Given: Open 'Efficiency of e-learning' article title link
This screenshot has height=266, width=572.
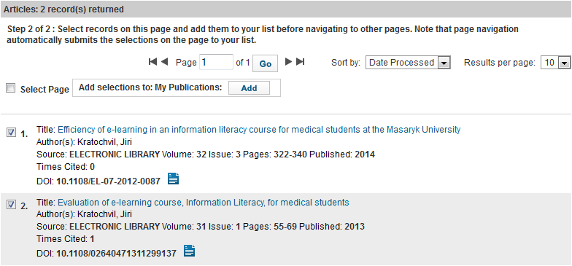Looking at the screenshot, I should click(x=259, y=130).
